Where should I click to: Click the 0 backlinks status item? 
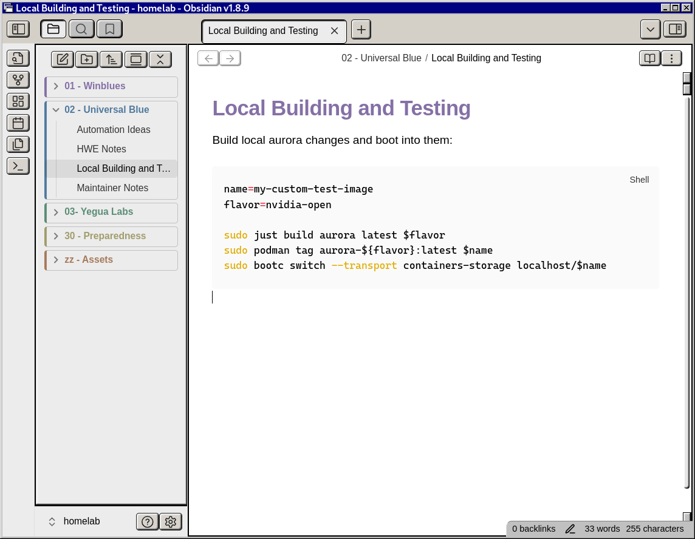(x=533, y=529)
